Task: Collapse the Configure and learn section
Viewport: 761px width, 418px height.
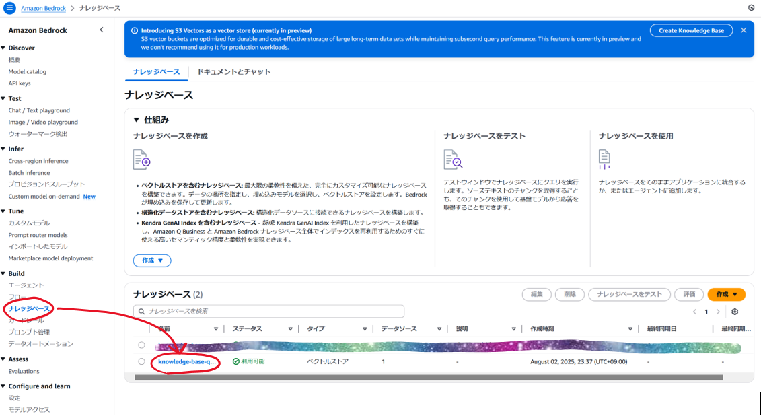Action: pyautogui.click(x=3, y=386)
